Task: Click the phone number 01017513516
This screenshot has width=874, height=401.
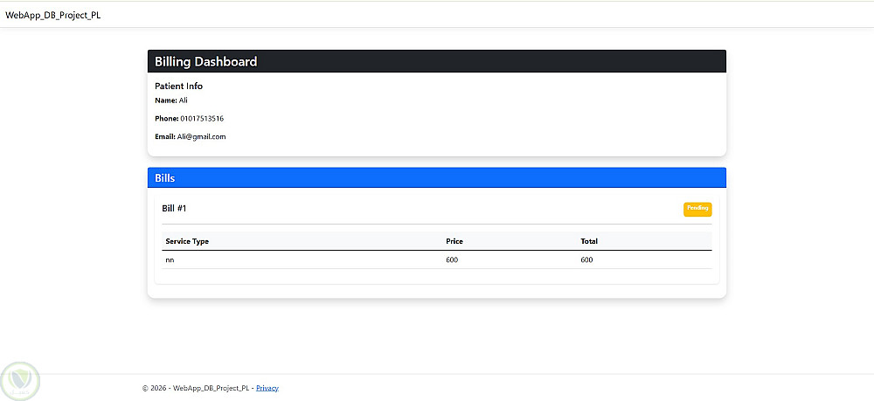Action: pos(202,119)
